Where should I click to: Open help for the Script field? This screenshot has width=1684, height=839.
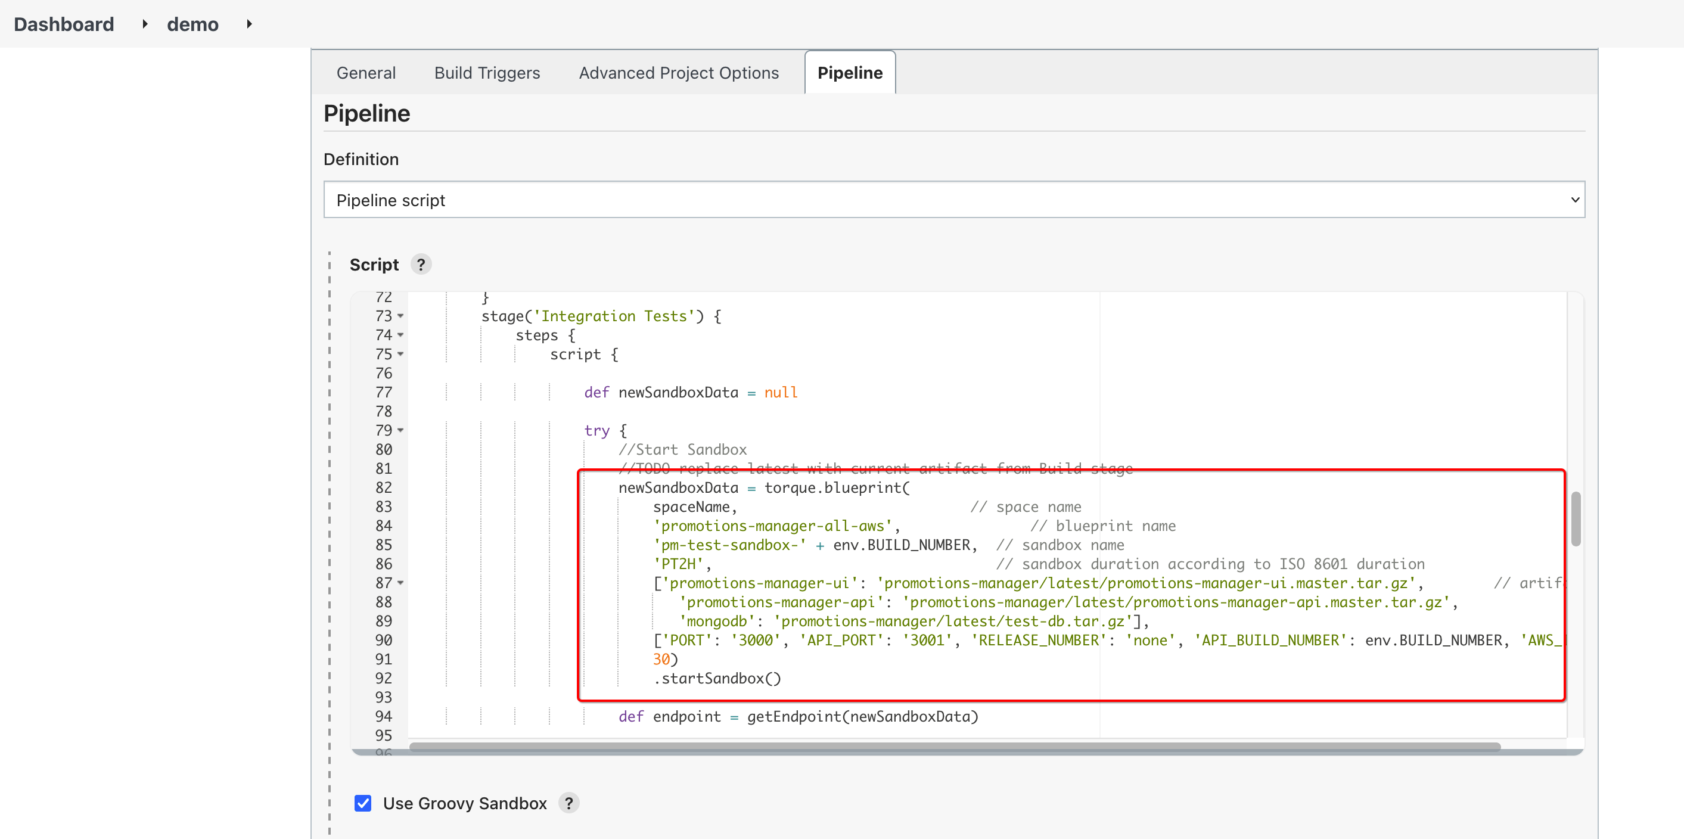pyautogui.click(x=421, y=264)
